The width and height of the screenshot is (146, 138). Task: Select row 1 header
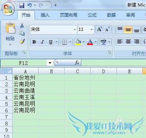pyautogui.click(x=6, y=78)
